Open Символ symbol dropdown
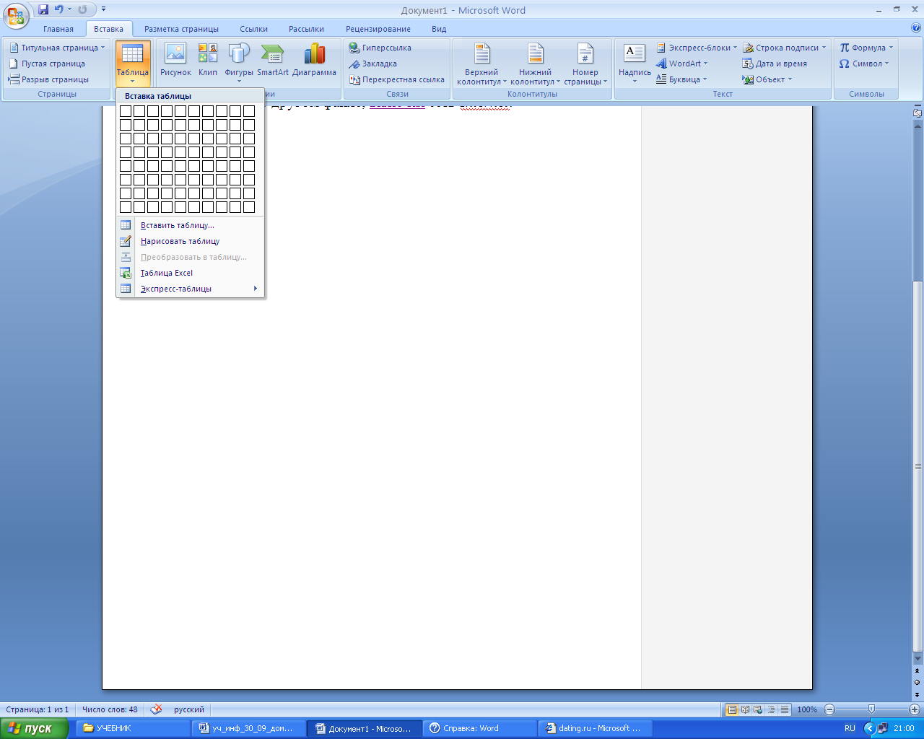This screenshot has width=924, height=739. [864, 64]
